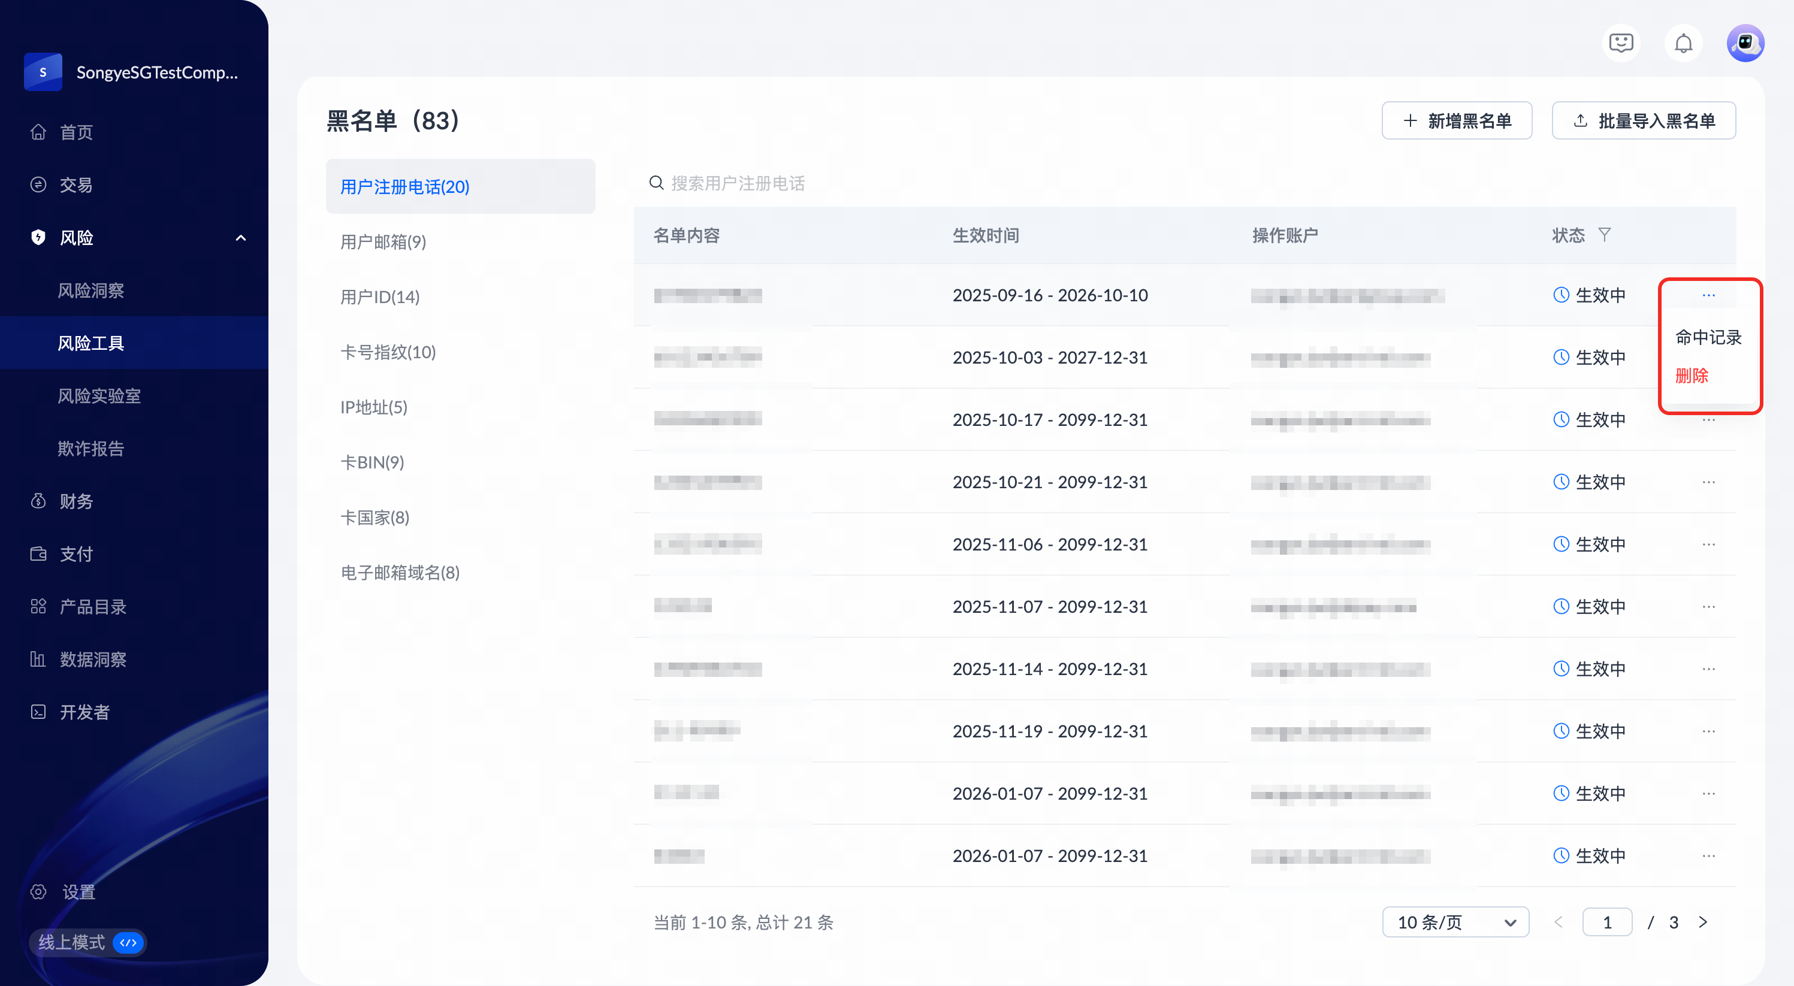
Task: Switch to 卡号指纹(10) category tab
Action: pos(388,352)
